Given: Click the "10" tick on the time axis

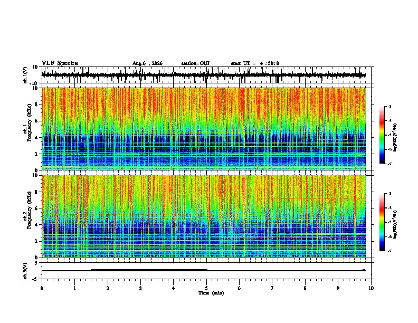Looking at the screenshot, I should 371,288.
